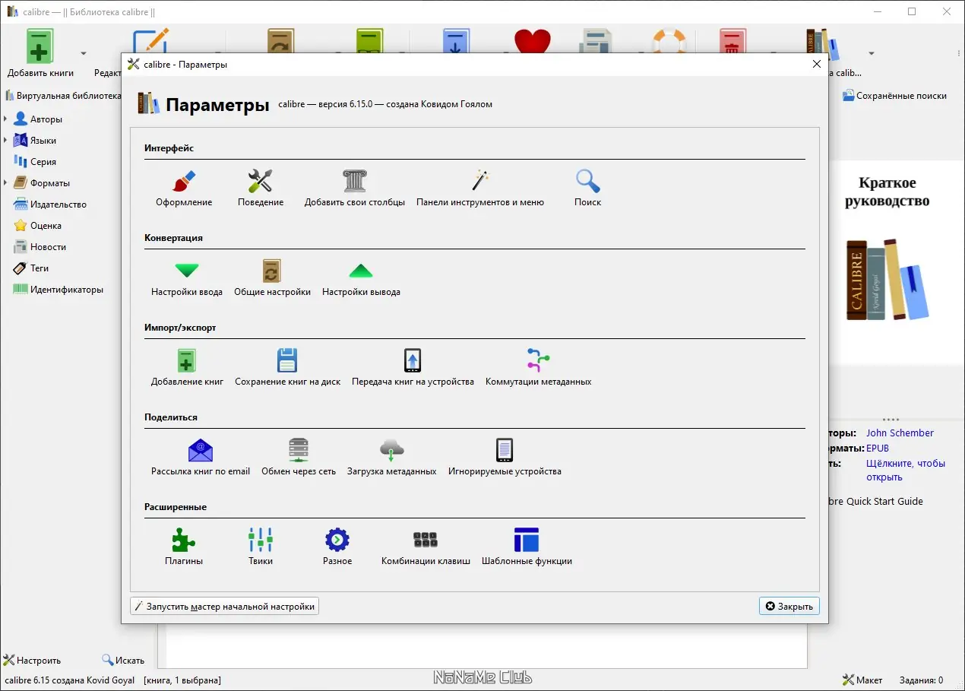This screenshot has width=965, height=691.
Task: Open Макет layout button in status bar
Action: click(x=862, y=680)
